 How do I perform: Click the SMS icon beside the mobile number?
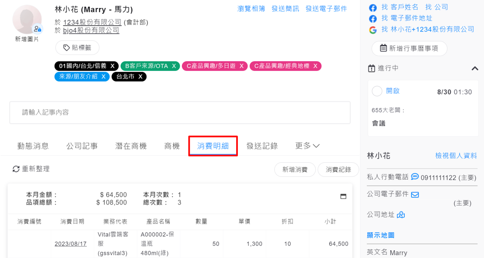coord(415,177)
